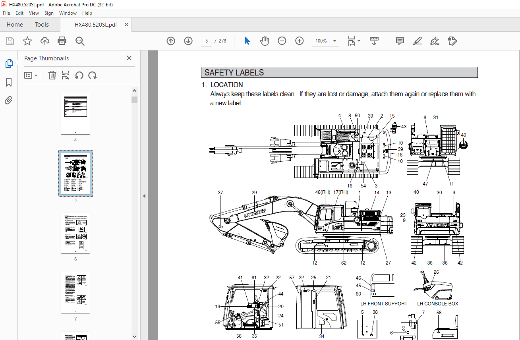Save the file using the floppy disk icon
This screenshot has width=520, height=340.
(x=10, y=41)
